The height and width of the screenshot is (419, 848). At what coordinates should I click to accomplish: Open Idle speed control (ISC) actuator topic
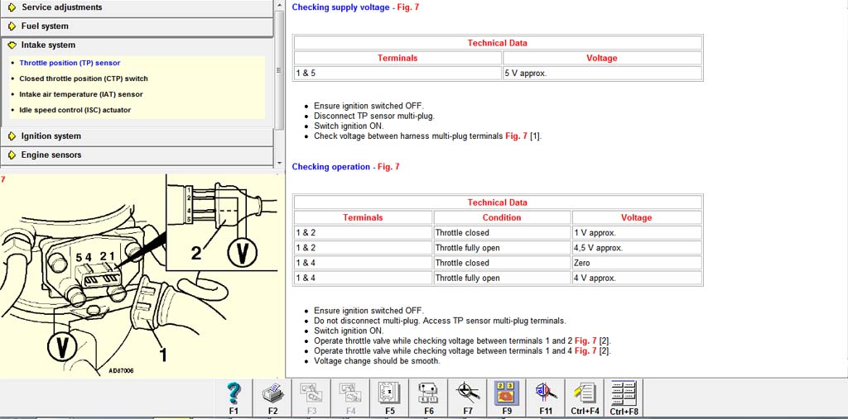[75, 110]
